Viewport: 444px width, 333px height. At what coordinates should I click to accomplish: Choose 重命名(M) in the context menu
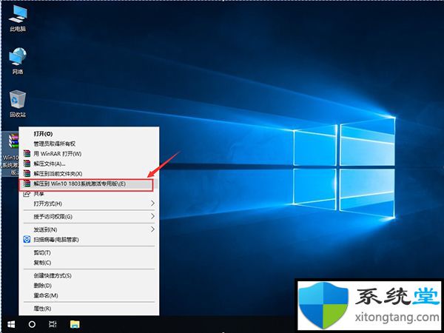(x=46, y=295)
